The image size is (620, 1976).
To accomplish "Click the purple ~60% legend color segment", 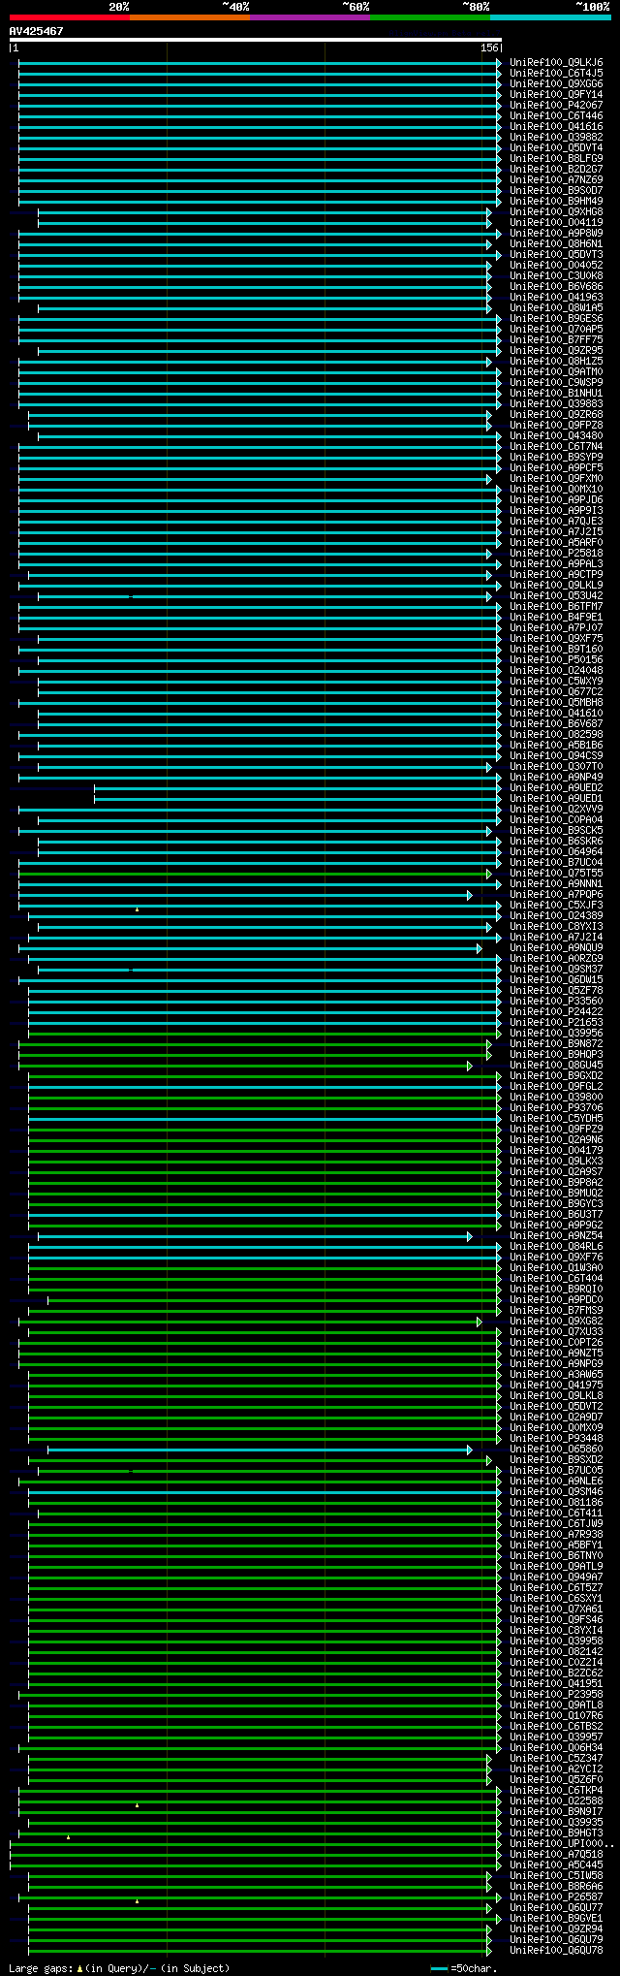I will coord(309,17).
